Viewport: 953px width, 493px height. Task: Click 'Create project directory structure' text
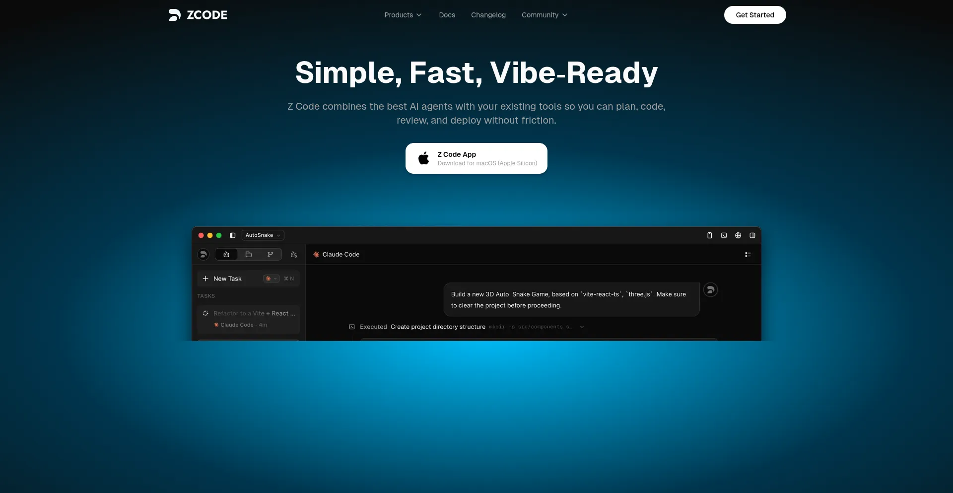[x=438, y=327]
